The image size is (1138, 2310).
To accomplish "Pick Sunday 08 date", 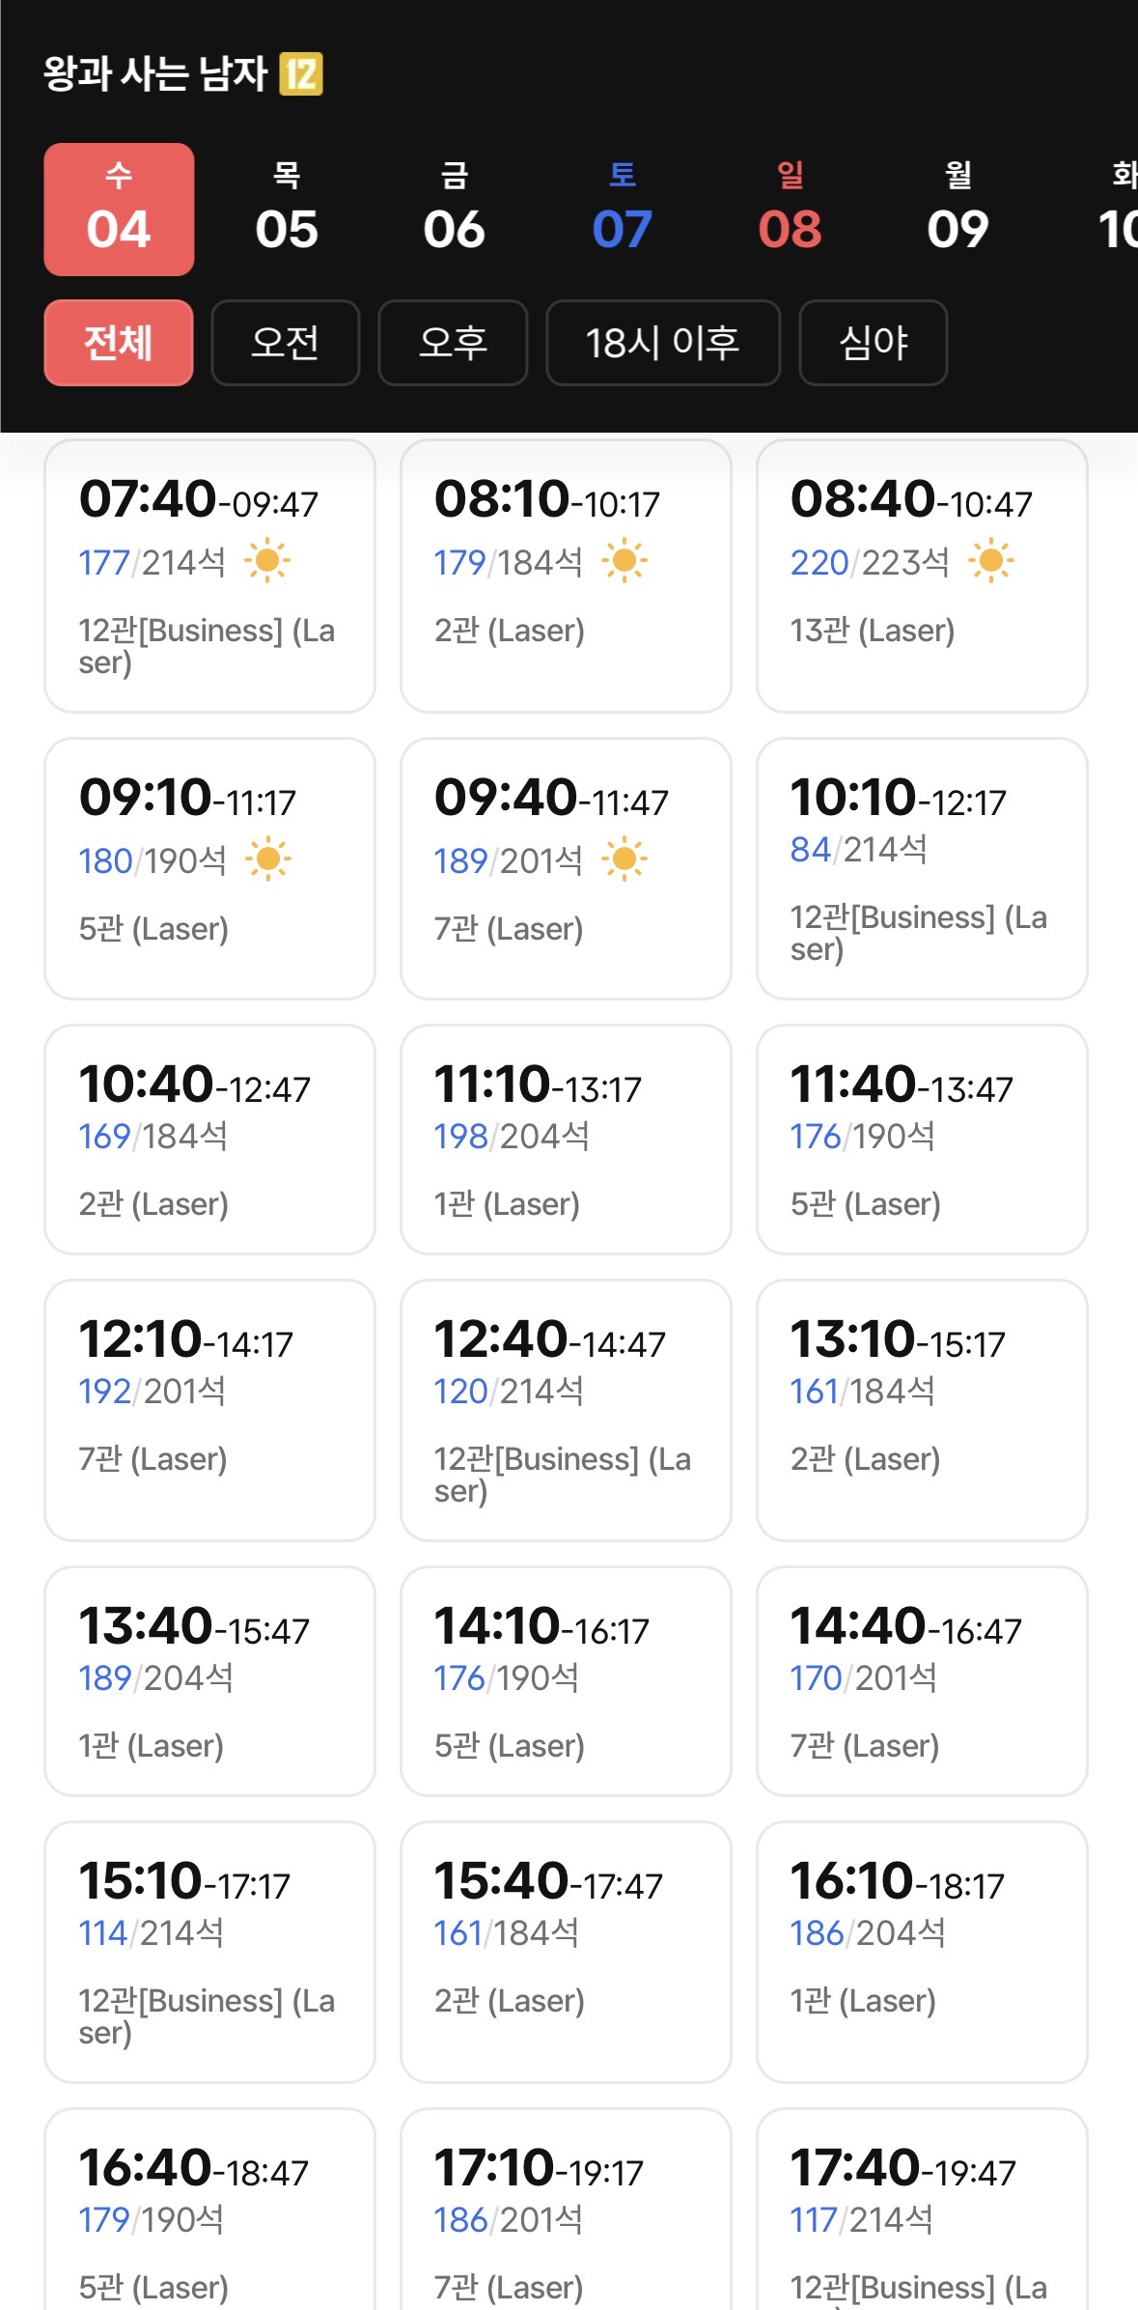I will pos(791,210).
